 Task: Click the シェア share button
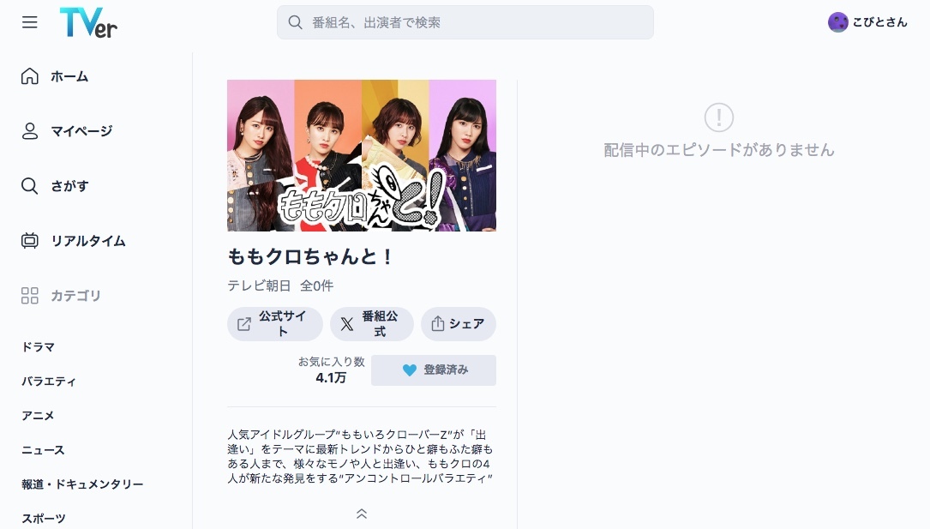tap(459, 324)
